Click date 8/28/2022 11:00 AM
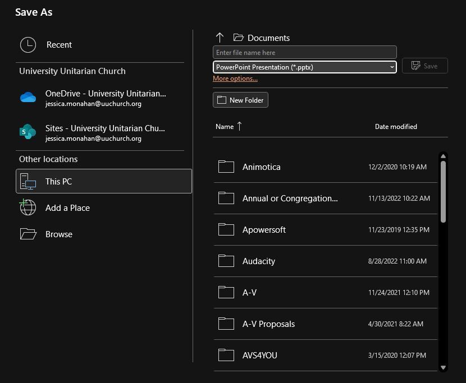The width and height of the screenshot is (466, 383). point(397,261)
